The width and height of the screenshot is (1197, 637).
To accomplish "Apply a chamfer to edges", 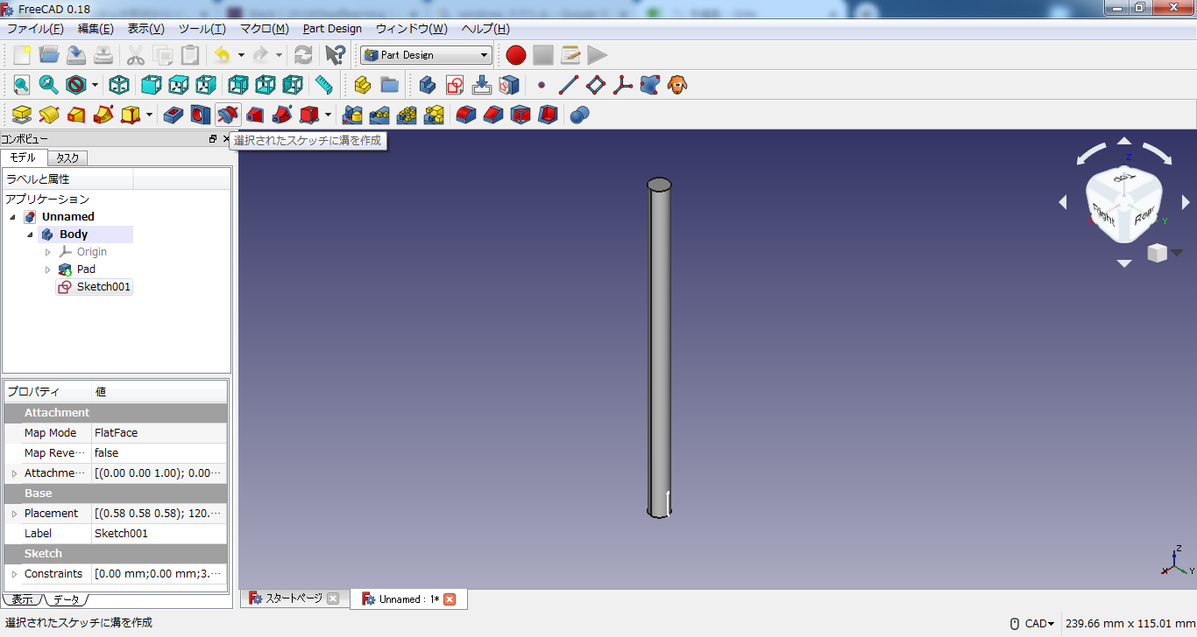I will [493, 115].
